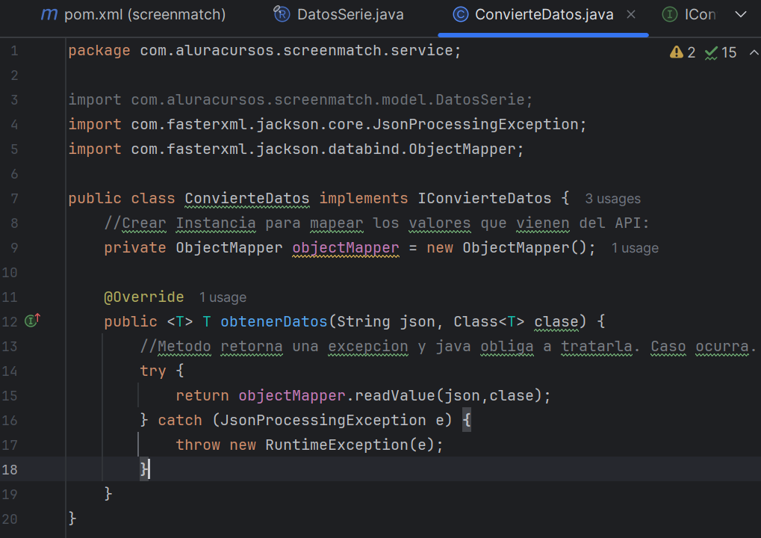Click line number 1 in the gutter
Screen dimensions: 761x538
[14, 51]
